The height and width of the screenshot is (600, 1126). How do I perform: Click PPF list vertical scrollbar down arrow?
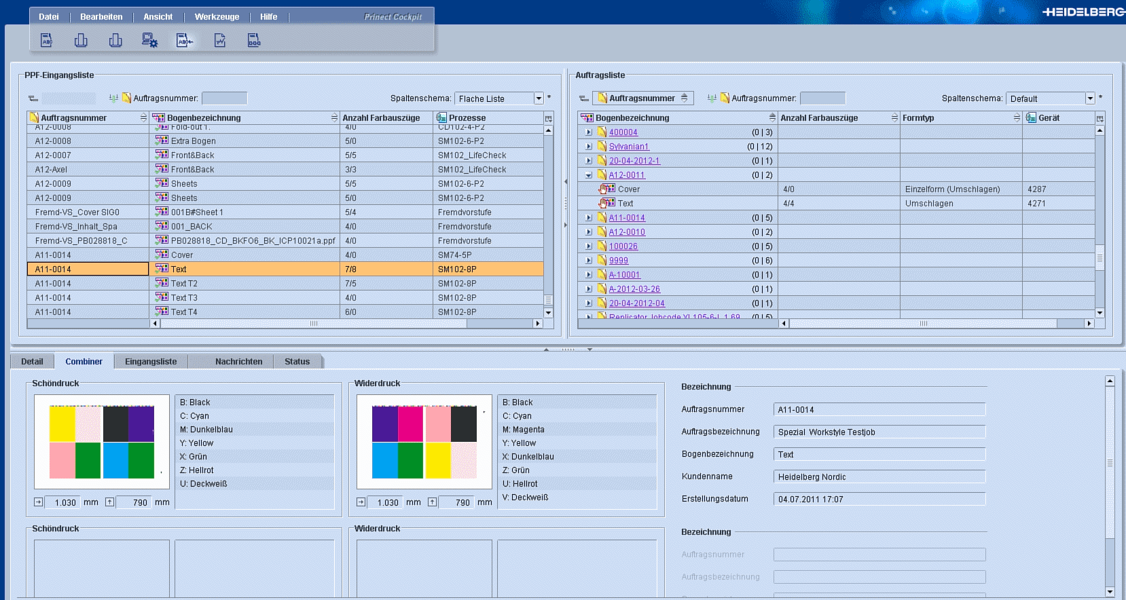pyautogui.click(x=548, y=313)
